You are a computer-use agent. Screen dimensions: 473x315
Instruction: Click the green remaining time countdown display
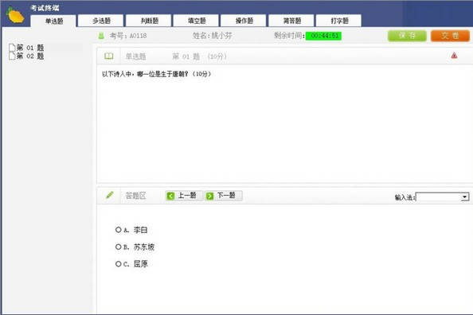(323, 36)
